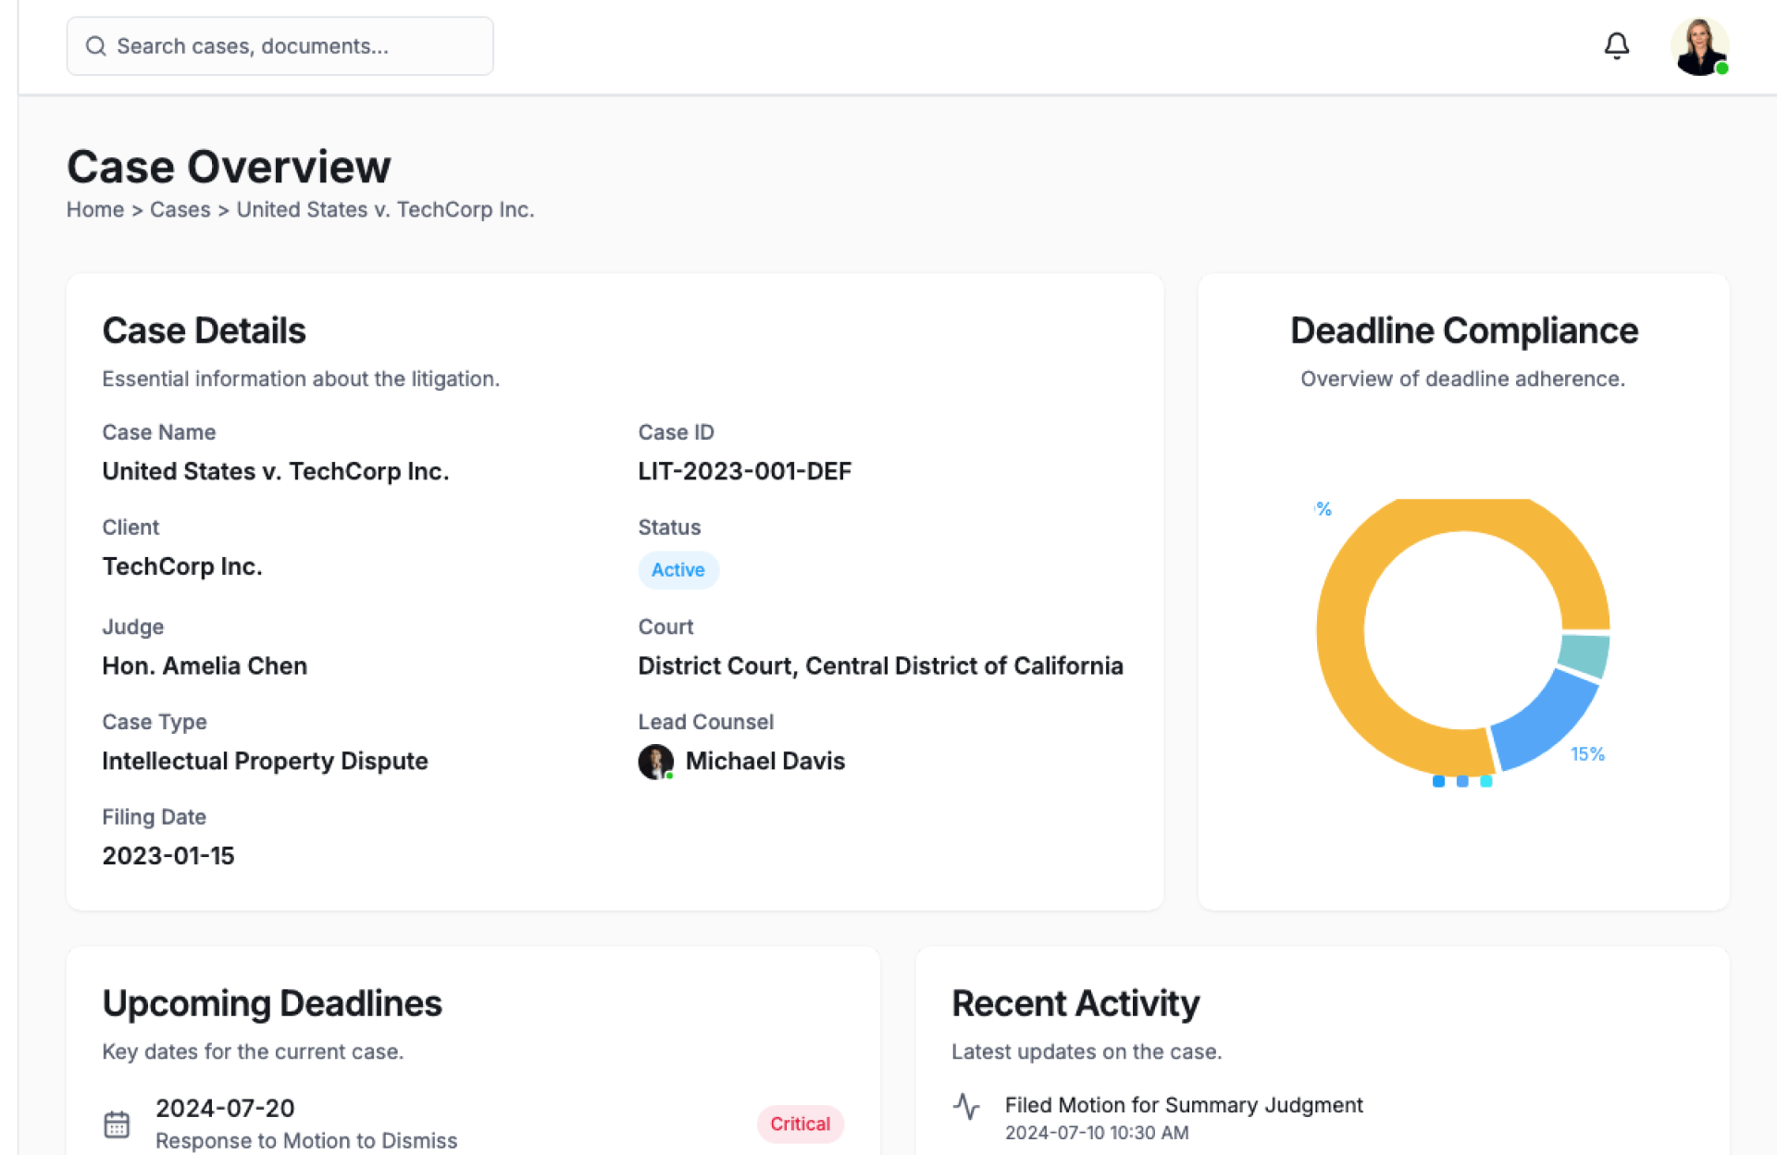Click the activity pulse icon
The width and height of the screenshot is (1777, 1155).
pos(966,1106)
